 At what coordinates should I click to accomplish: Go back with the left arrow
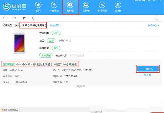[5, 18]
